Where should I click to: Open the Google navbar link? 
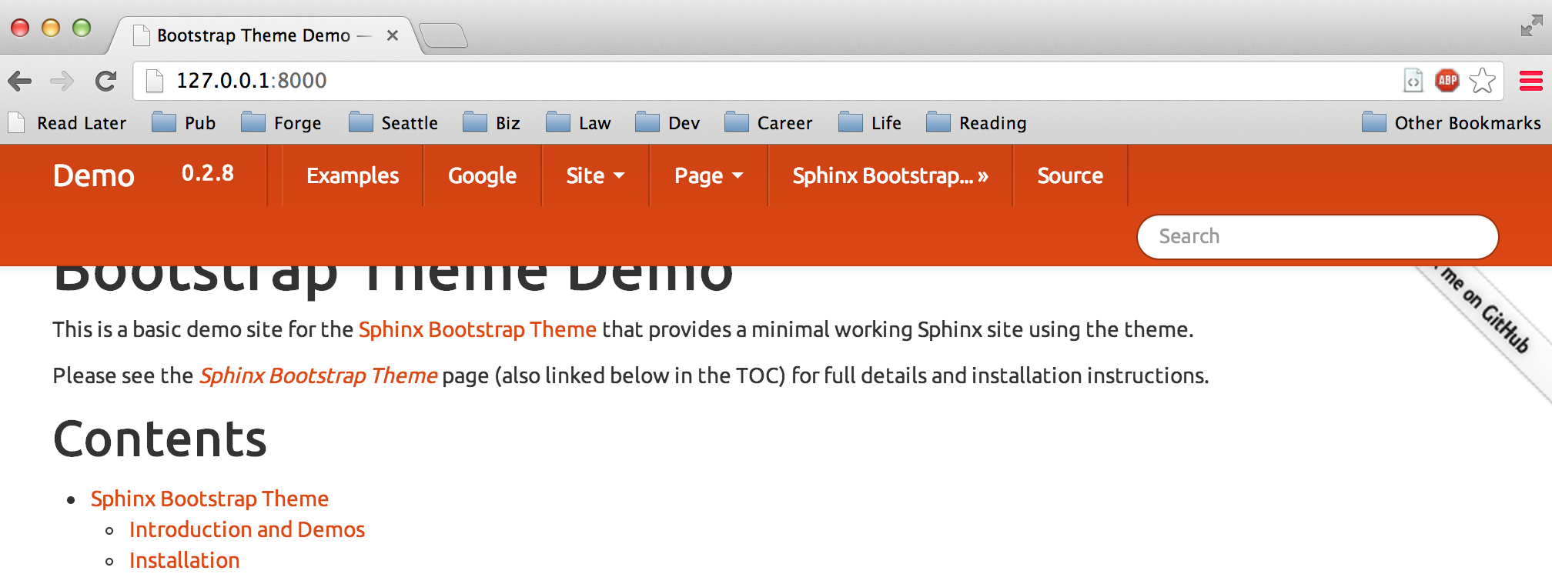coord(483,176)
